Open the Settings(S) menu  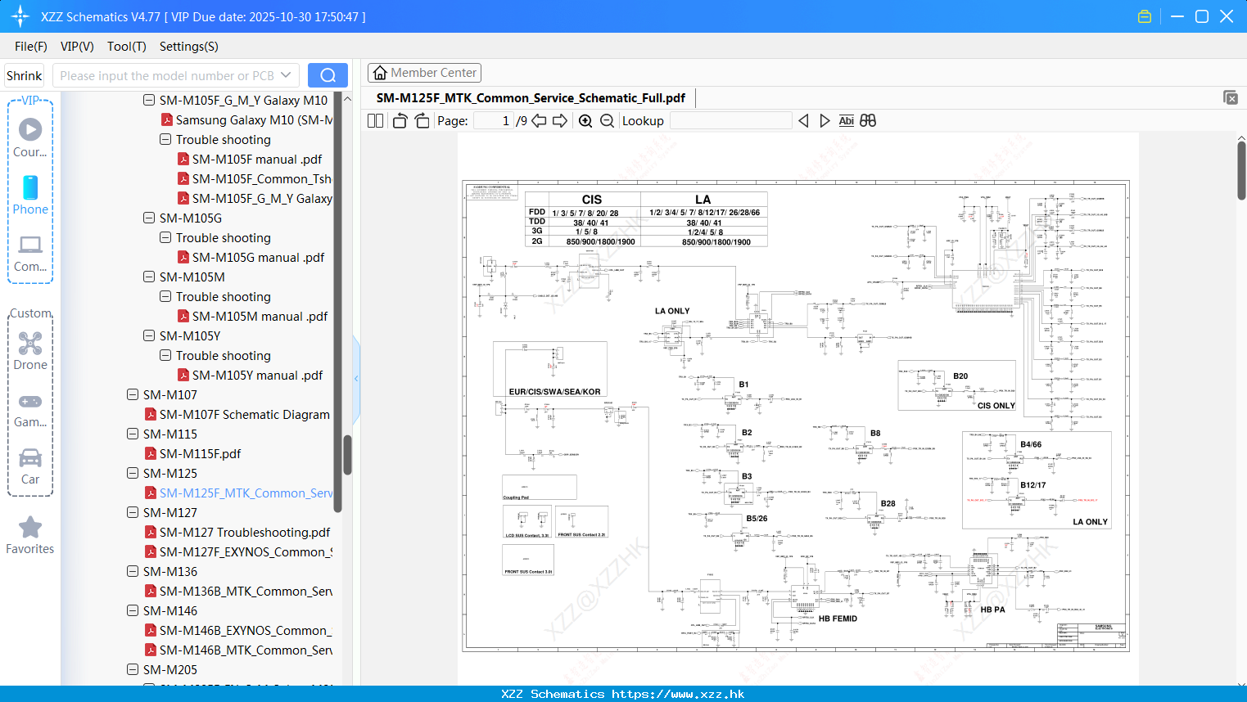click(x=189, y=47)
